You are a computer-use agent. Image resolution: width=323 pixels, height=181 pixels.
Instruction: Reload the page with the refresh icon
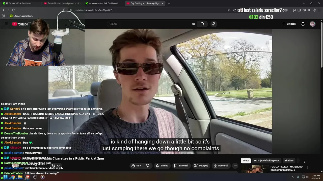pyautogui.click(x=14, y=10)
